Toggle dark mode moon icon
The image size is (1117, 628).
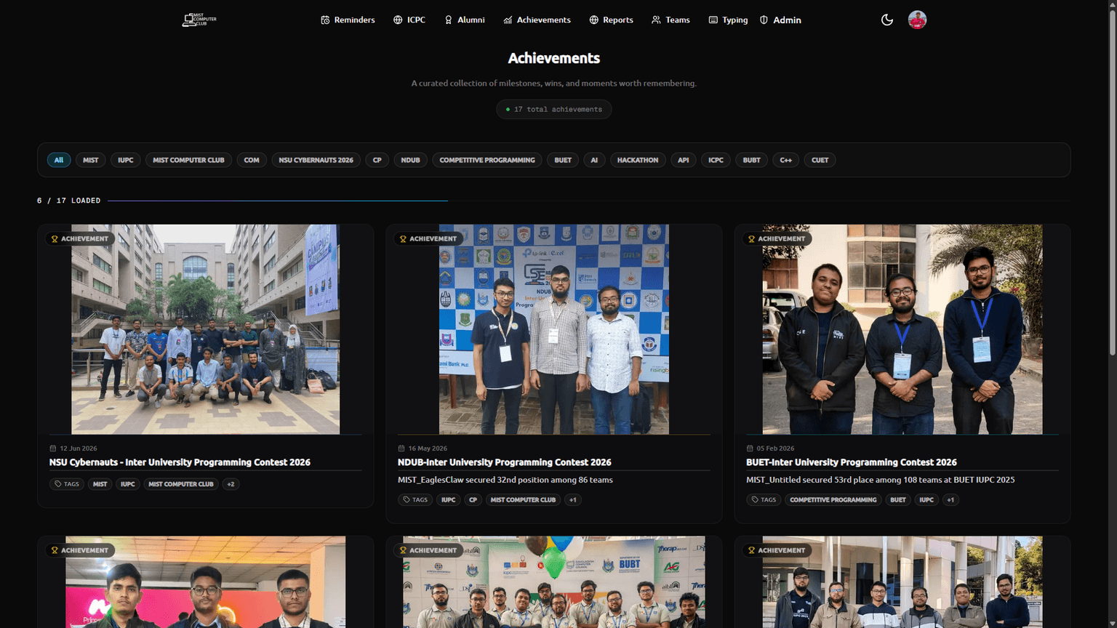pyautogui.click(x=887, y=20)
